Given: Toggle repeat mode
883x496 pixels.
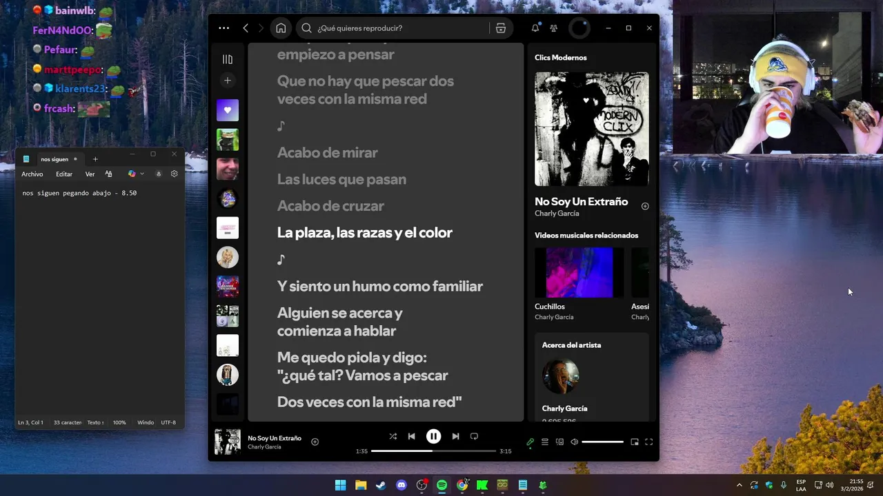Looking at the screenshot, I should 474,436.
